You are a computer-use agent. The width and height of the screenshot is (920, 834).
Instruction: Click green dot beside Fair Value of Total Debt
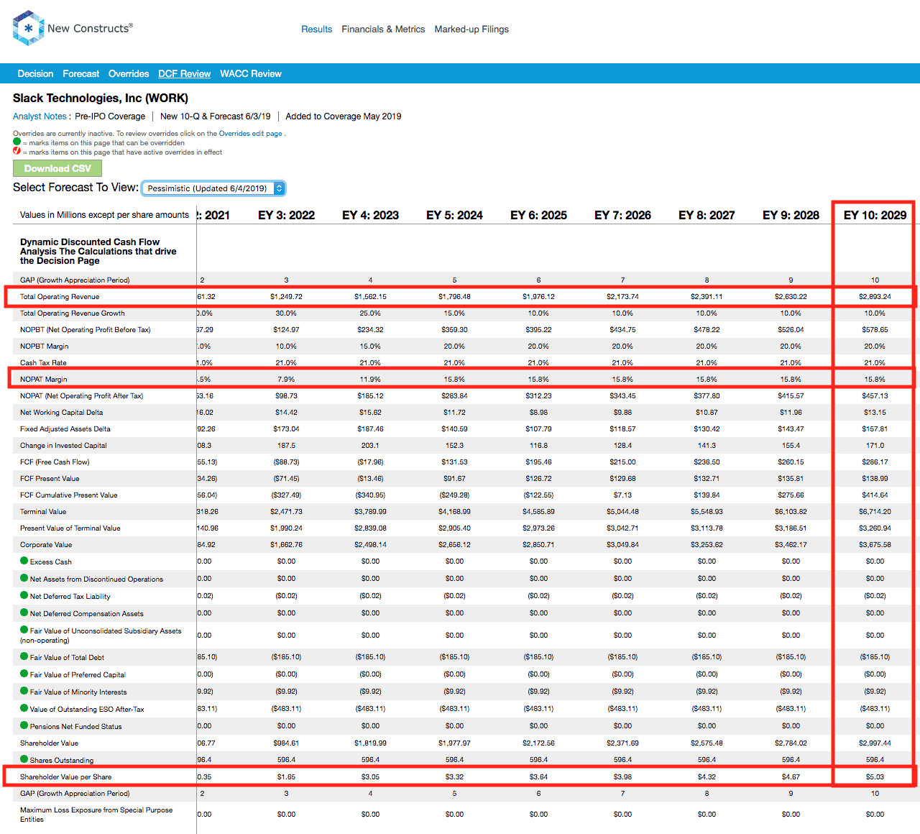[x=24, y=656]
